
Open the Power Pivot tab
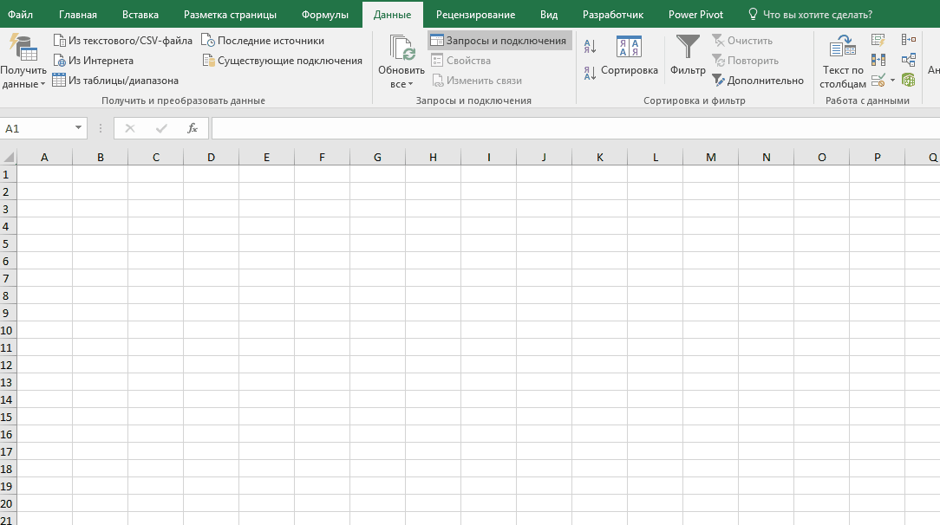pos(695,14)
